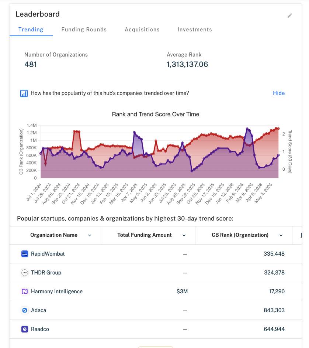Click the 644,944 CB rank value
This screenshot has height=348, width=309.
[x=274, y=329]
